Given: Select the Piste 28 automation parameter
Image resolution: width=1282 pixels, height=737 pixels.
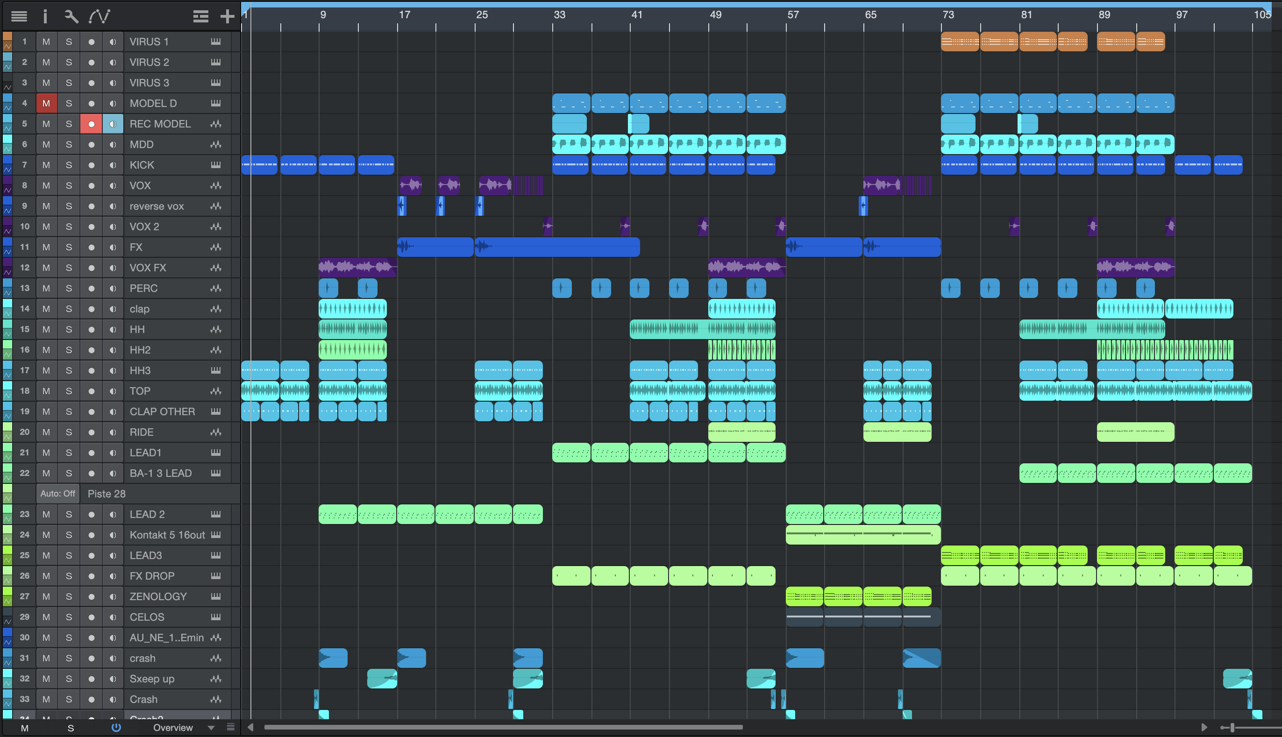Looking at the screenshot, I should (x=107, y=494).
